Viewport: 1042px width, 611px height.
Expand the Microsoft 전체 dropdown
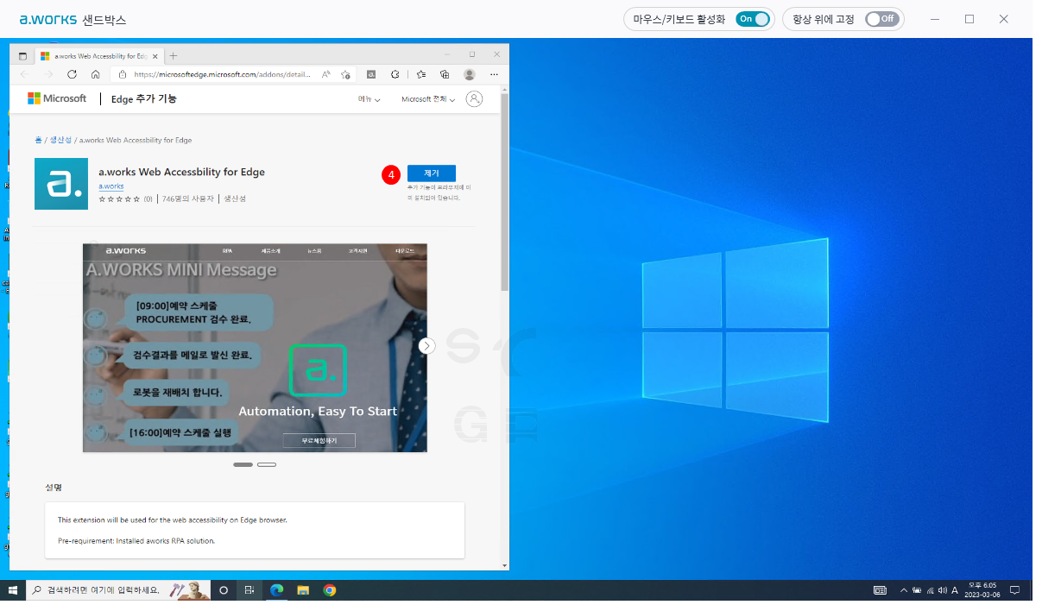coord(428,99)
